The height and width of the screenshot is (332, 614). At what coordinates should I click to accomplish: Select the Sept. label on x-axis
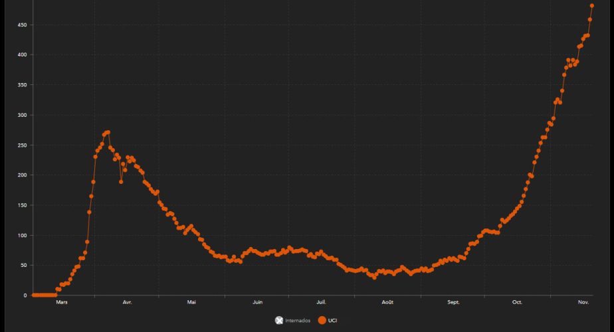453,302
